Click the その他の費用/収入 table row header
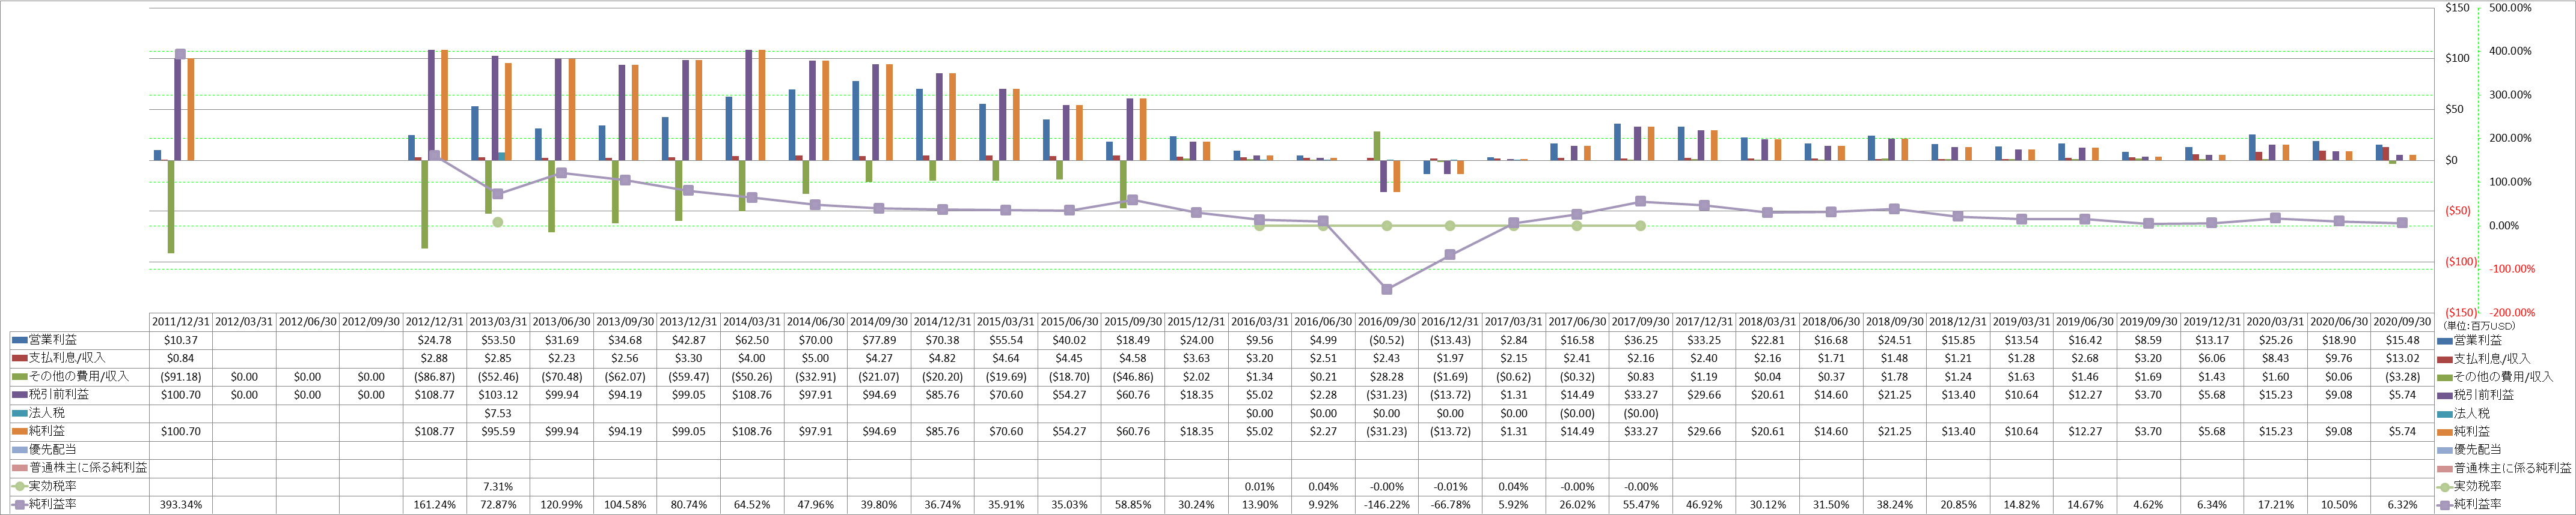This screenshot has width=2576, height=515. click(80, 376)
